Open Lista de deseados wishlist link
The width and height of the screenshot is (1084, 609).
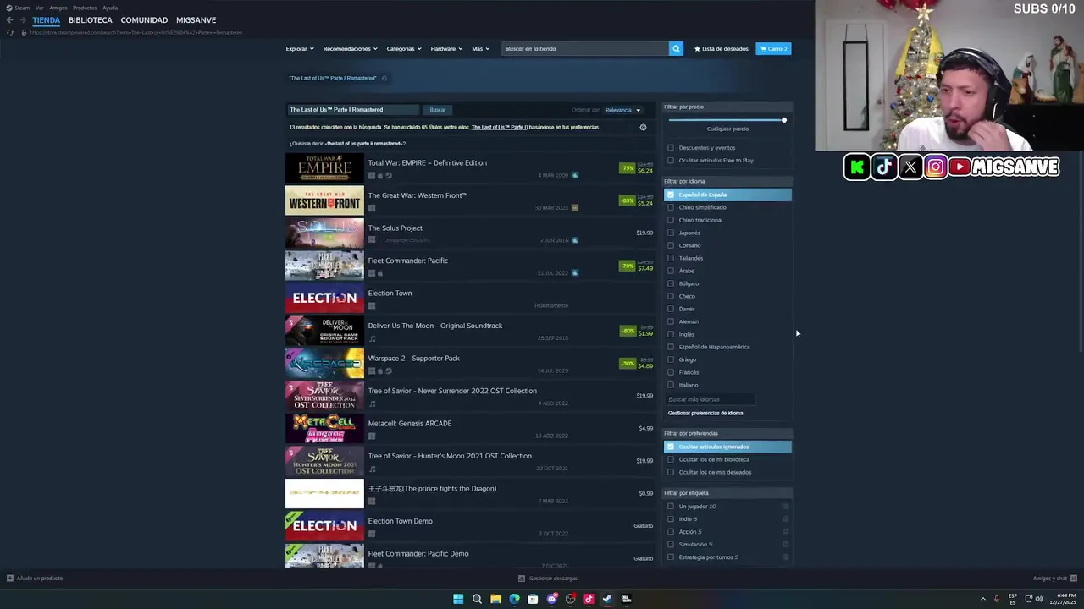pos(722,49)
